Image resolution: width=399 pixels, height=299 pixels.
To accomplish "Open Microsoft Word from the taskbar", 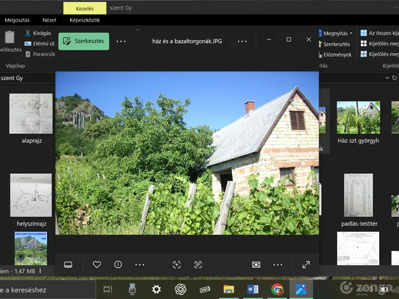I will [x=252, y=289].
